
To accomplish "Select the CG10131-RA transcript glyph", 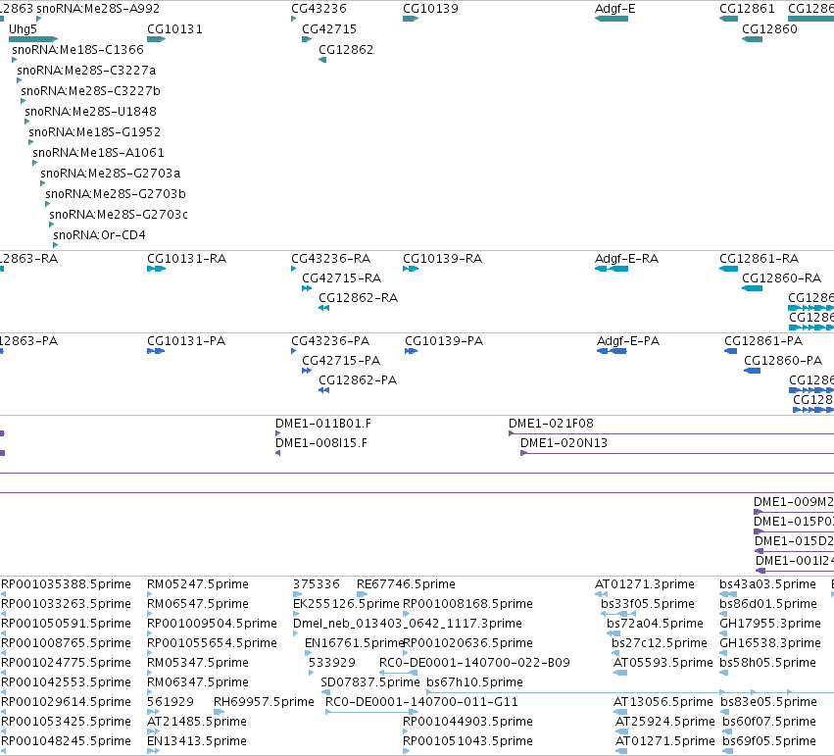I will coord(157,269).
